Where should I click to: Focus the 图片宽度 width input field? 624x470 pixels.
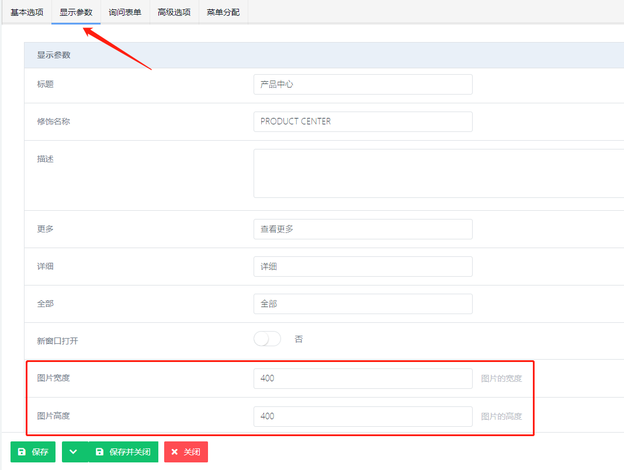[x=362, y=378]
